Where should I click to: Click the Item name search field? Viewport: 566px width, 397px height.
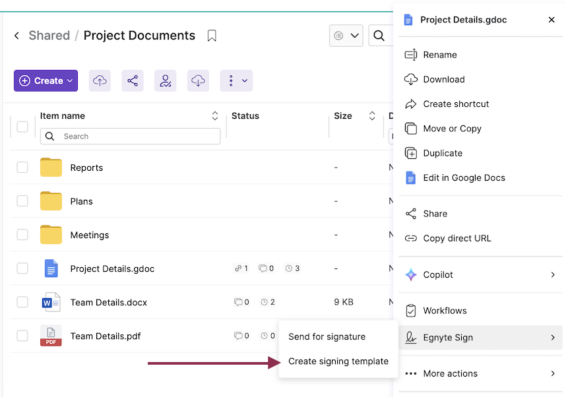pyautogui.click(x=130, y=136)
